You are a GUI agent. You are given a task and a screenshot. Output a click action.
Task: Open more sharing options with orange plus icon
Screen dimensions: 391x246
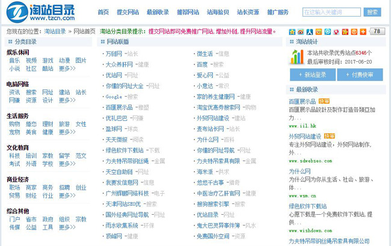click(363, 31)
